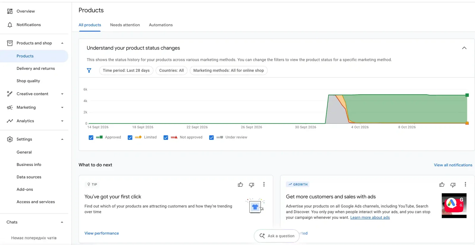Click the Creative content wand icon
The image size is (475, 245).
pos(10,94)
